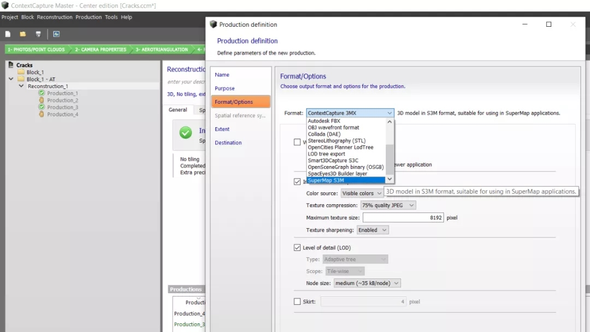The height and width of the screenshot is (332, 590).
Task: Go to the 2- Camera Properties workflow step
Action: pyautogui.click(x=101, y=50)
